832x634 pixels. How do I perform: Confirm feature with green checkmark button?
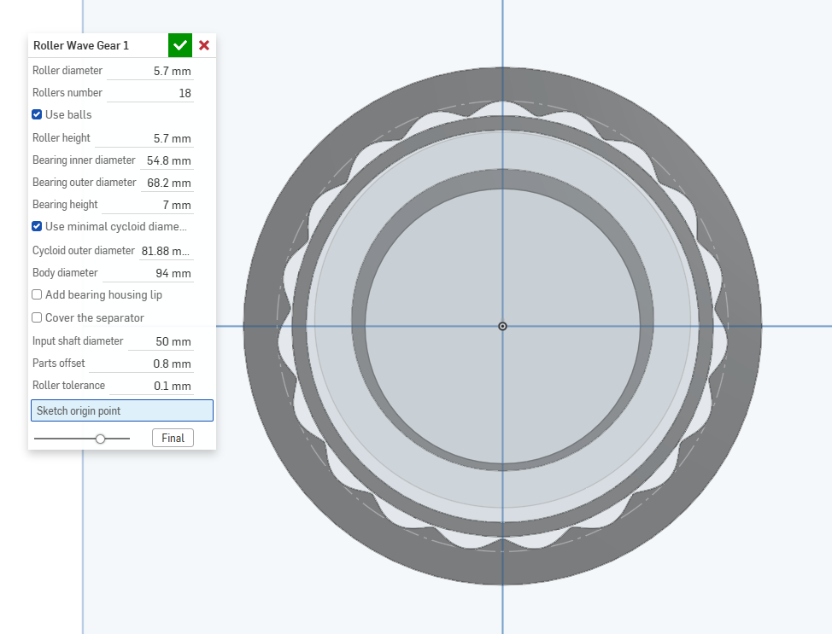180,45
